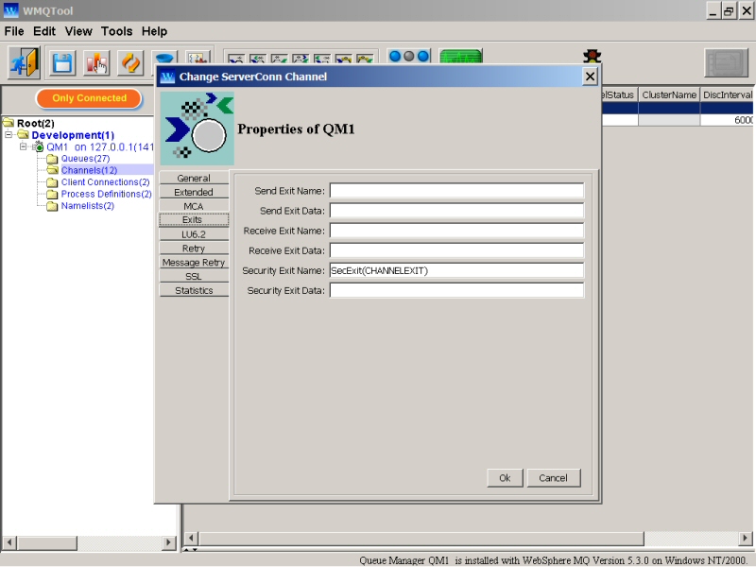The height and width of the screenshot is (567, 756).
Task: Switch to the LU6.2 tab
Action: click(194, 234)
